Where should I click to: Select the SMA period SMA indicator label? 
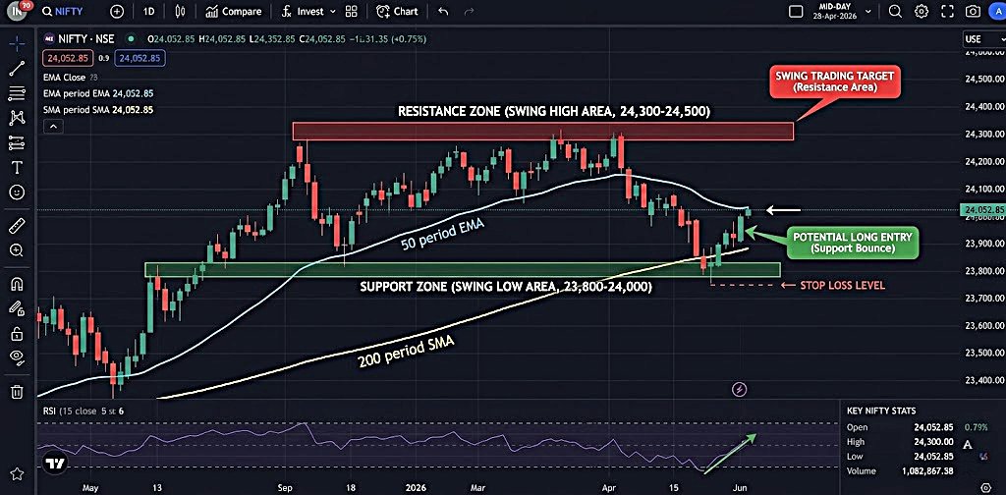pos(98,110)
